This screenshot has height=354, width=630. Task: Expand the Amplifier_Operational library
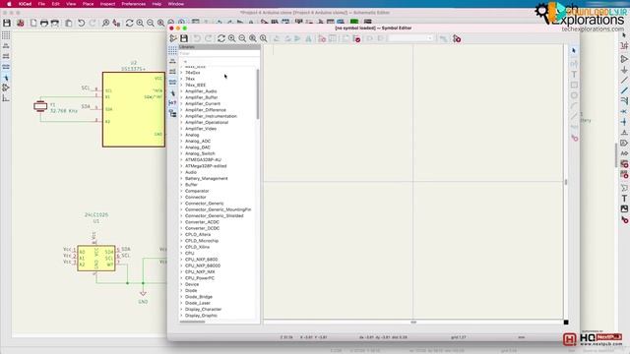coord(181,122)
